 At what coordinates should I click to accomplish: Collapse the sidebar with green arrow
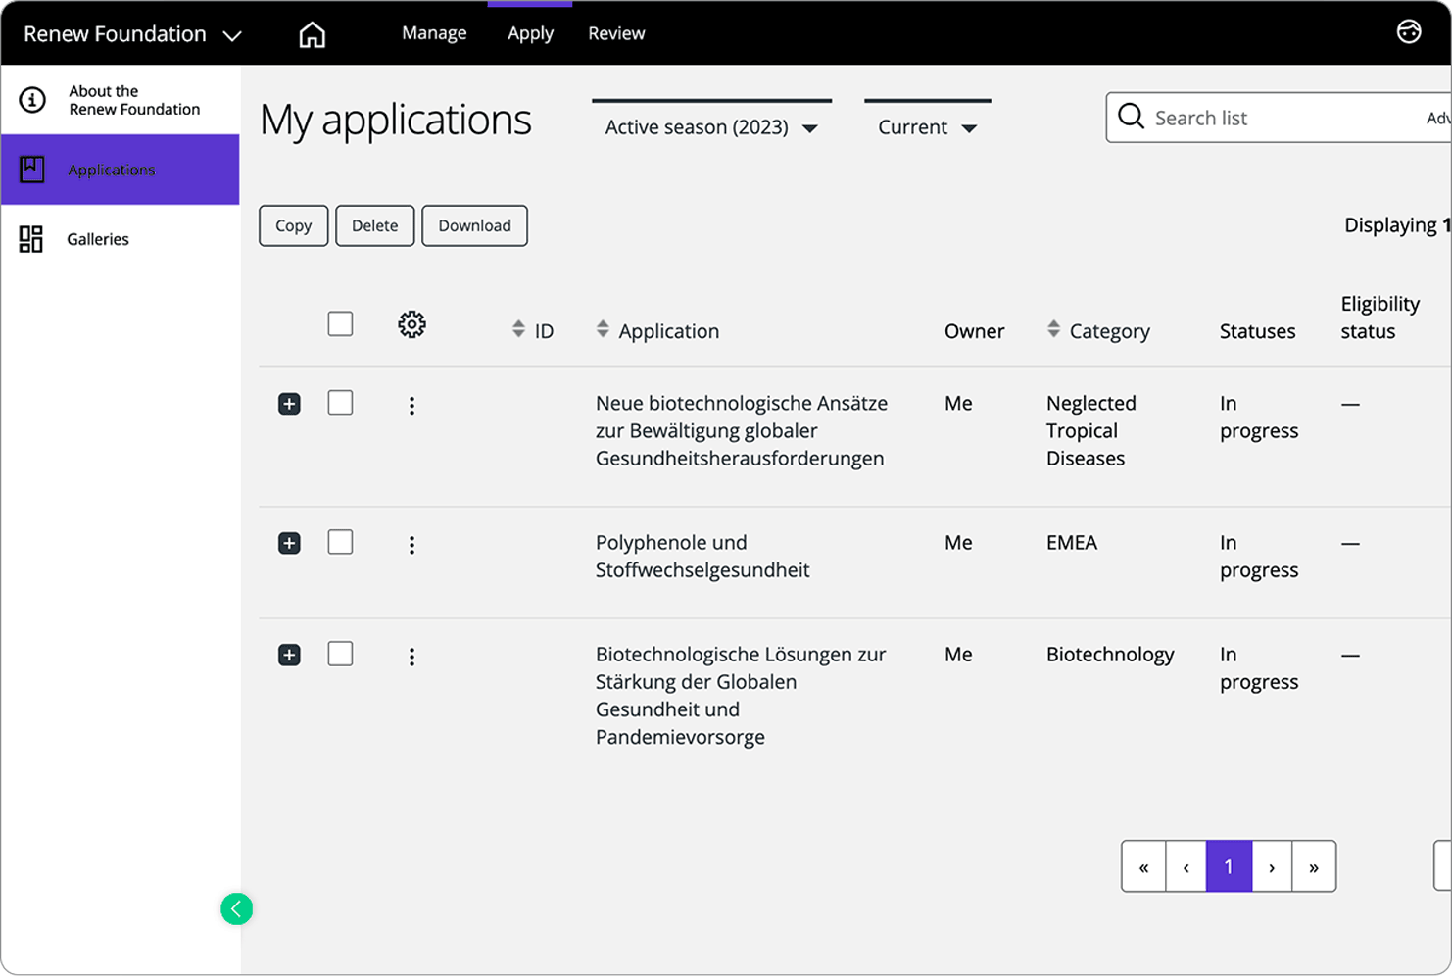(236, 909)
